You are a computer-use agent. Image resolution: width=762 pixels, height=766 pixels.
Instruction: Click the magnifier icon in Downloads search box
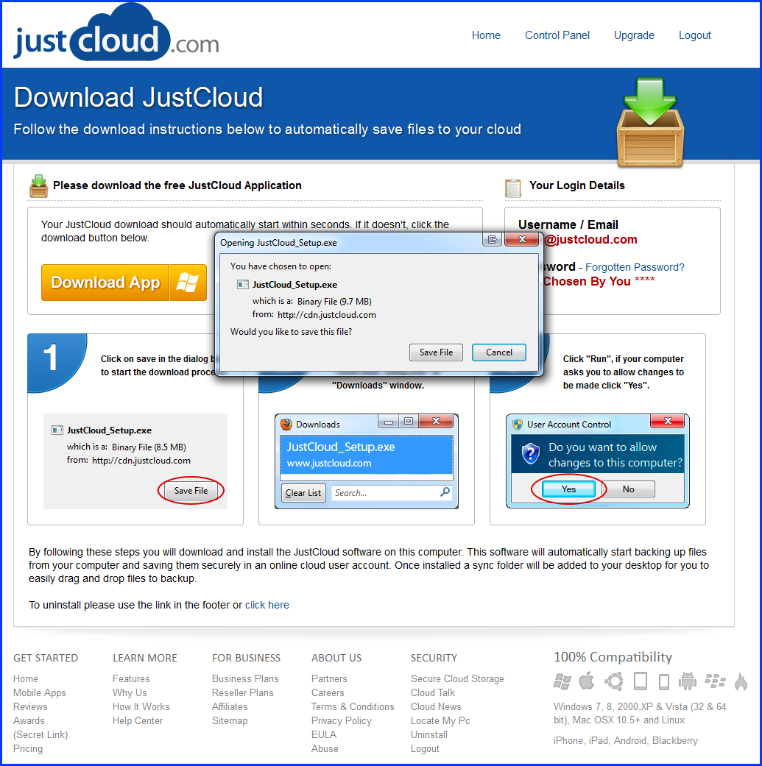pyautogui.click(x=445, y=492)
